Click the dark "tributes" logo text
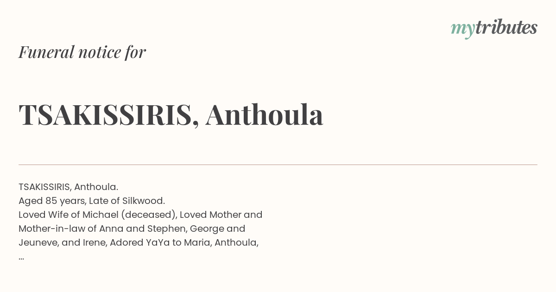 506,27
